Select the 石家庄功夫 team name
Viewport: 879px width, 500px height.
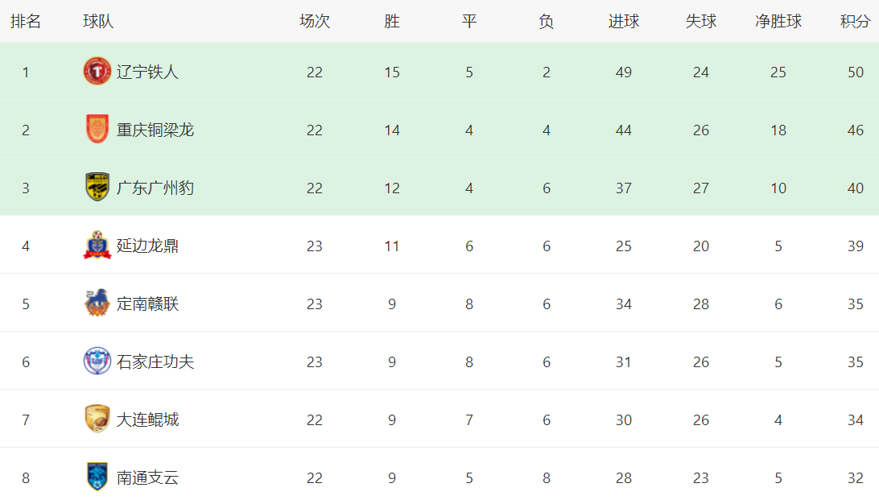coord(155,362)
